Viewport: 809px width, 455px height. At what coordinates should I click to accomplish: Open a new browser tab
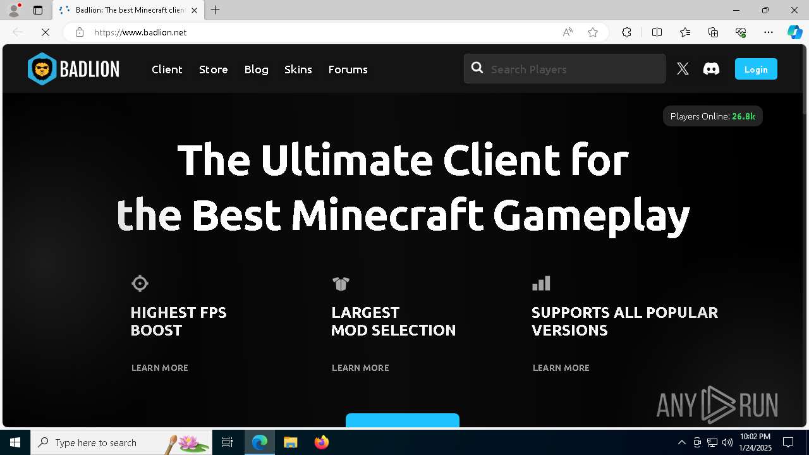pyautogui.click(x=216, y=10)
